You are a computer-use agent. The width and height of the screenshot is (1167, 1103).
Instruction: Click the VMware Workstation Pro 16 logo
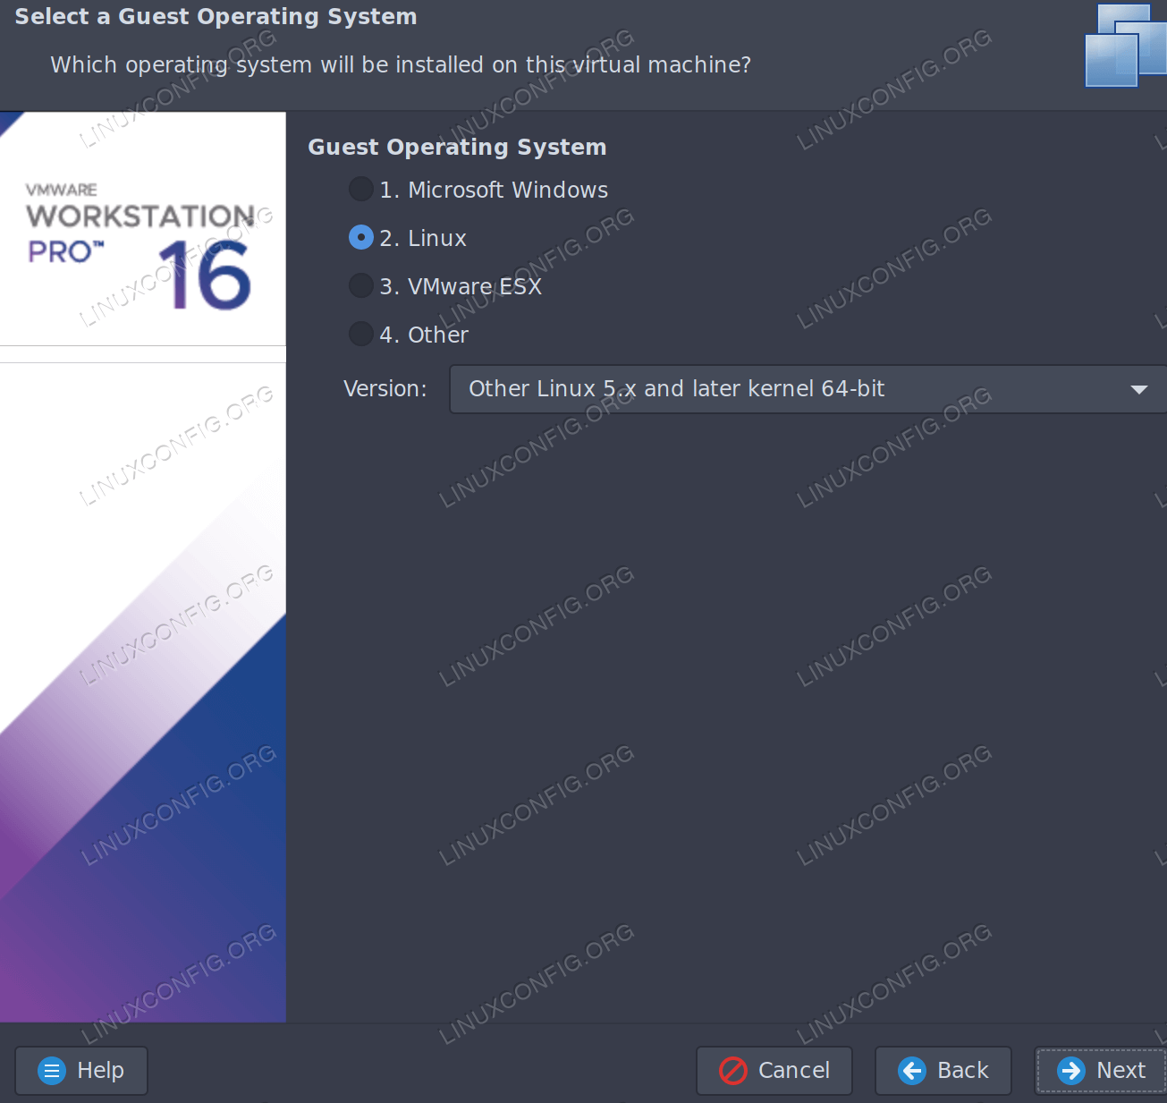pos(142,247)
